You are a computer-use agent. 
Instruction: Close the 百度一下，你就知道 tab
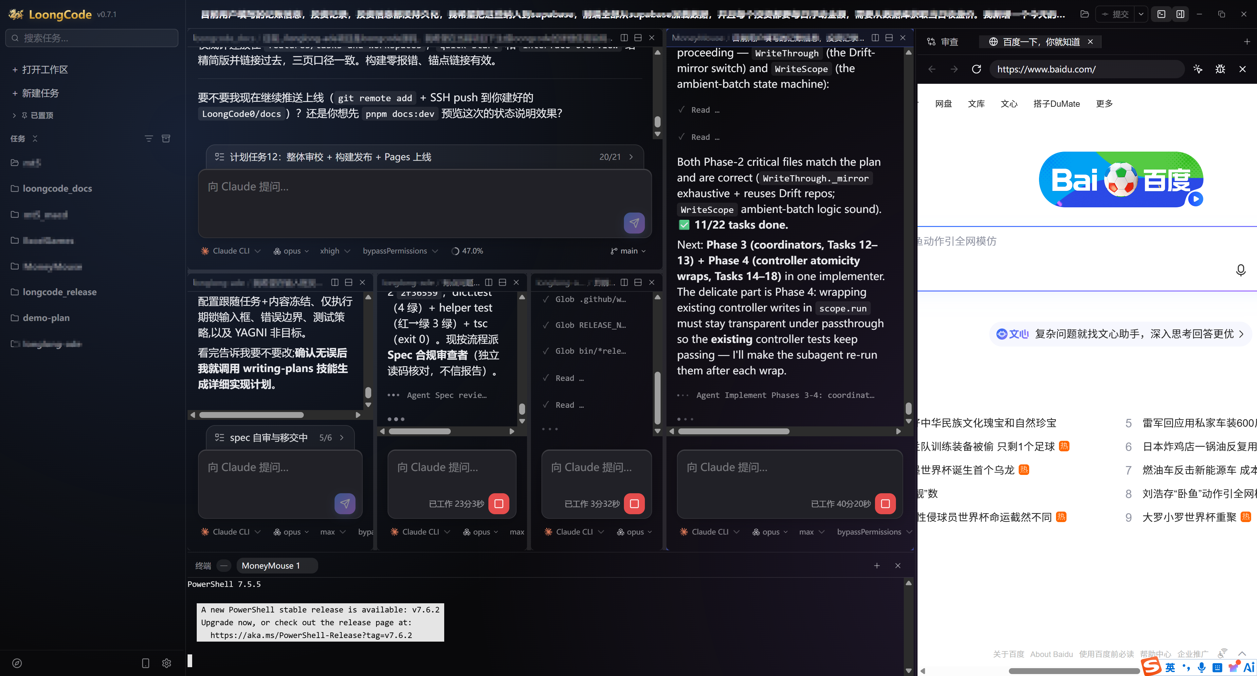[1090, 42]
